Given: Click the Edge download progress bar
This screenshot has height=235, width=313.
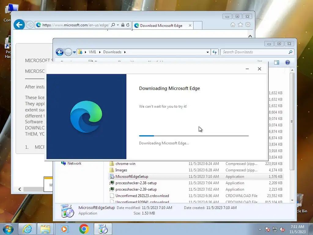Looking at the screenshot, I should coord(194,136).
